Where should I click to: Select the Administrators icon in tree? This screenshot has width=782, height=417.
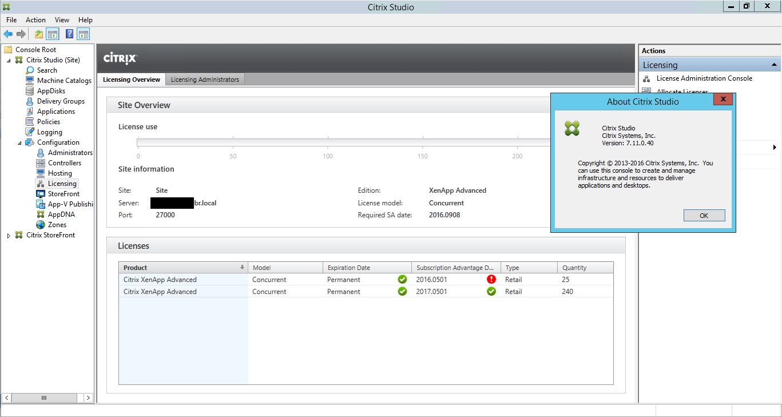(x=41, y=153)
